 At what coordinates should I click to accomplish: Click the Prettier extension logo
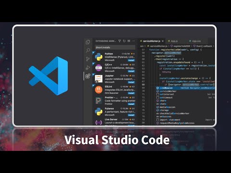99,100
